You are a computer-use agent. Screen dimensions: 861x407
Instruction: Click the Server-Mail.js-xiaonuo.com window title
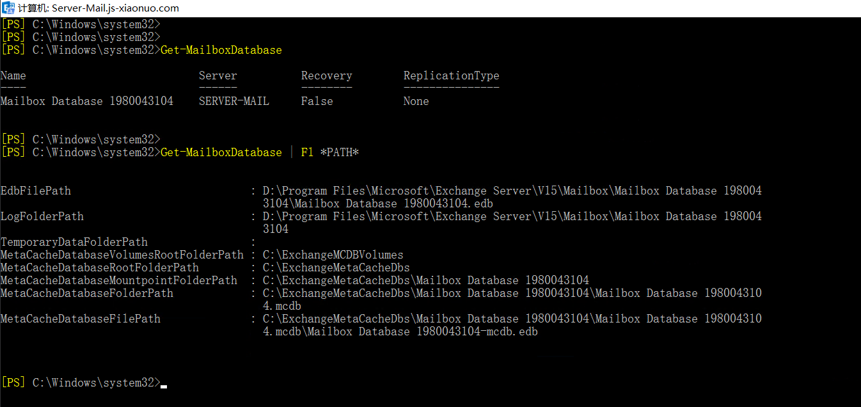coord(115,8)
